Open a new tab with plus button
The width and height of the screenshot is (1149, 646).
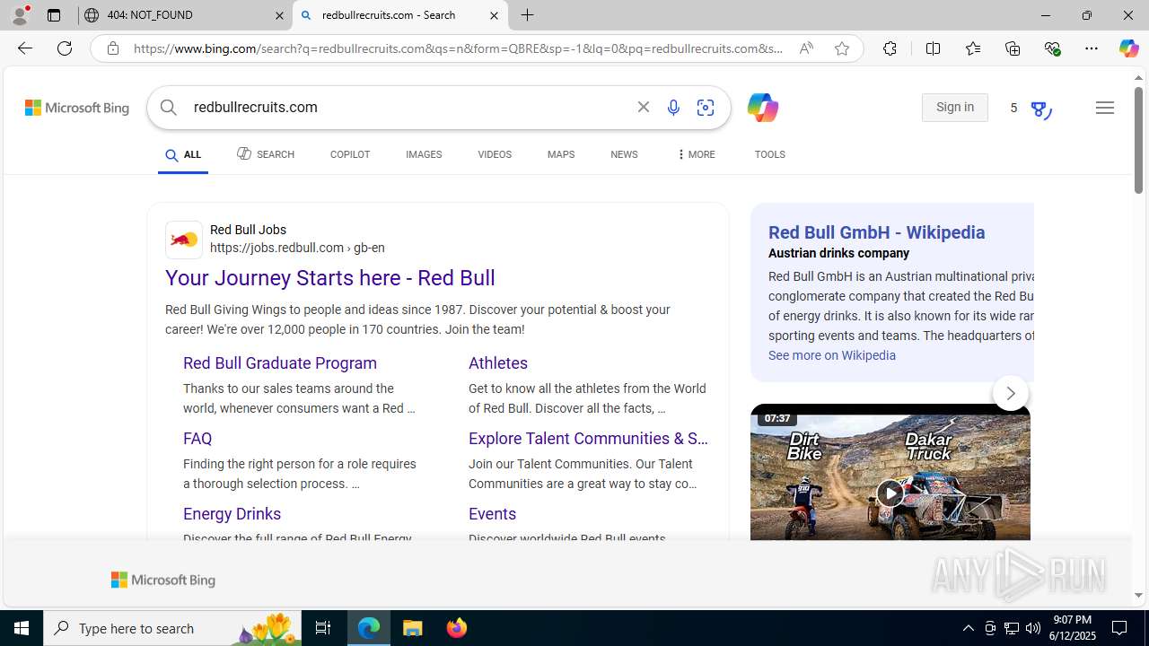(528, 15)
